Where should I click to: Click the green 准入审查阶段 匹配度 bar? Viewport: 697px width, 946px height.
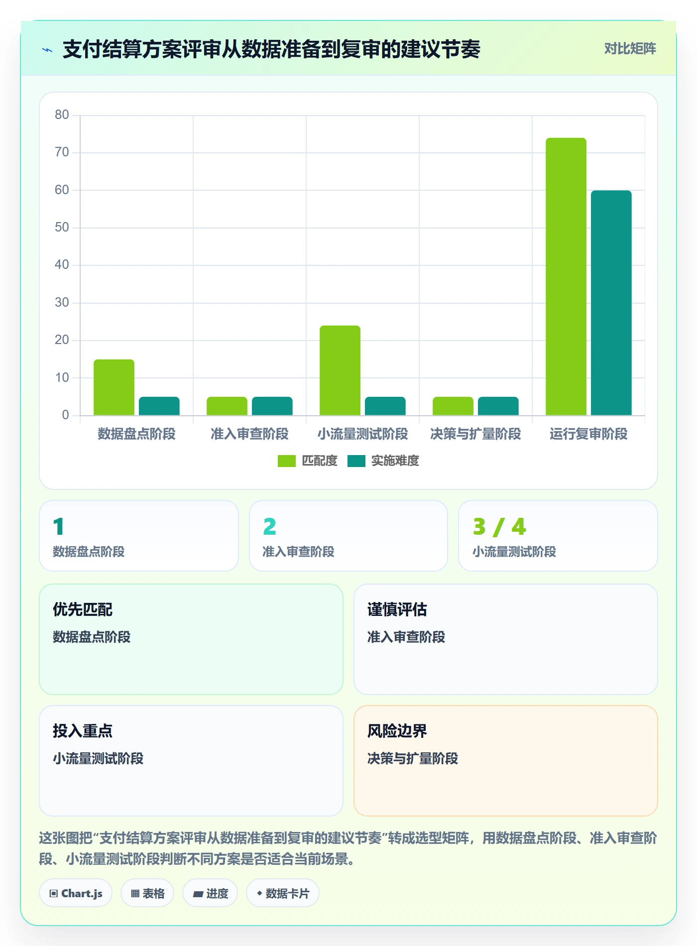(x=227, y=406)
